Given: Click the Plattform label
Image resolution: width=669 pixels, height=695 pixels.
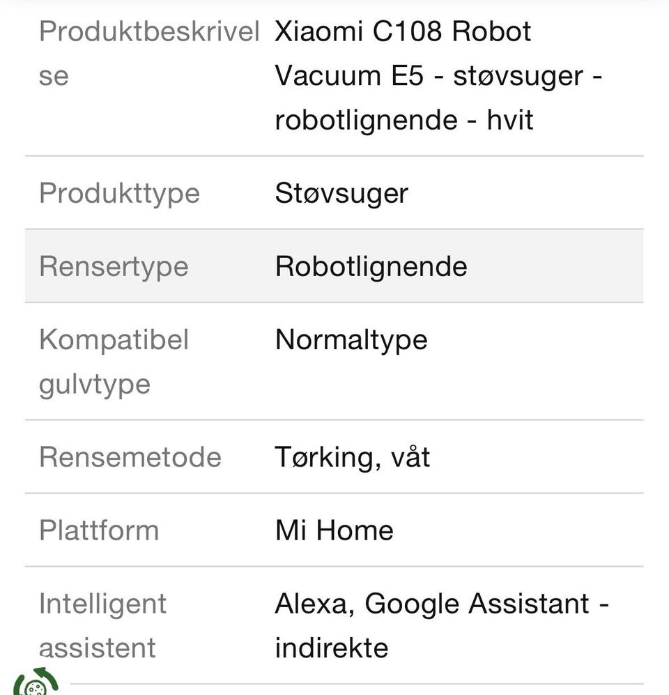Looking at the screenshot, I should pos(99,530).
